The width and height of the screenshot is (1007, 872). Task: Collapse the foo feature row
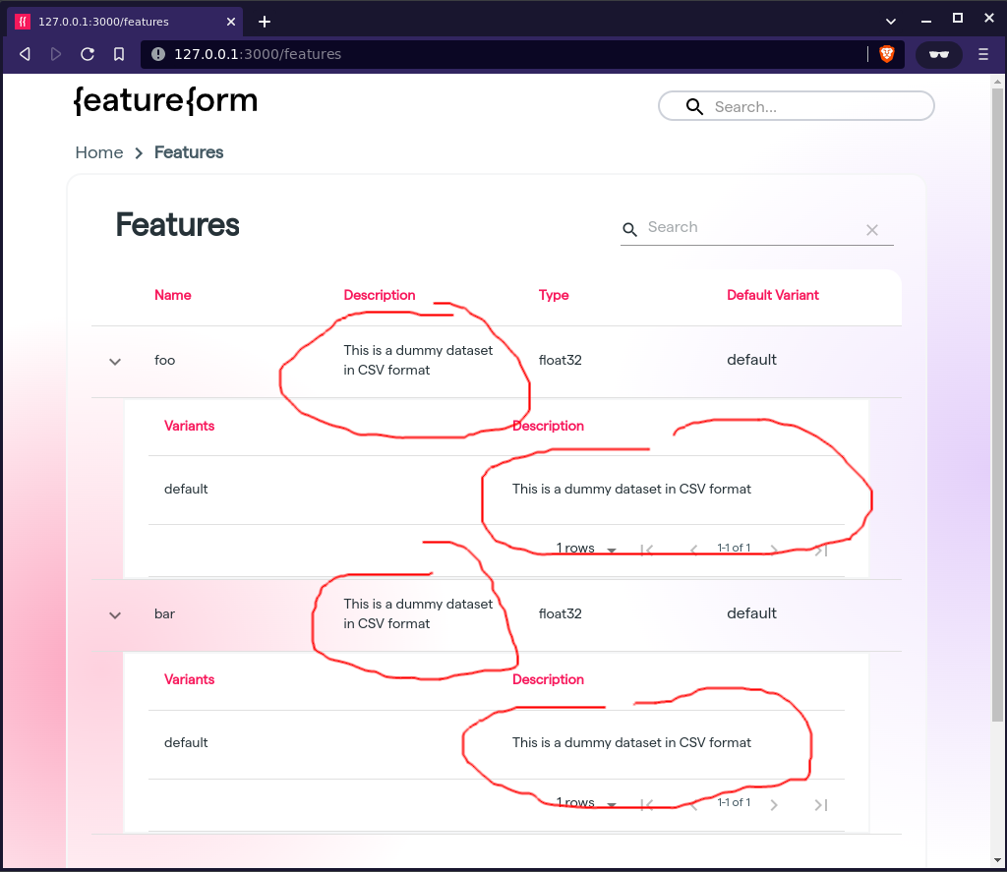coord(115,362)
